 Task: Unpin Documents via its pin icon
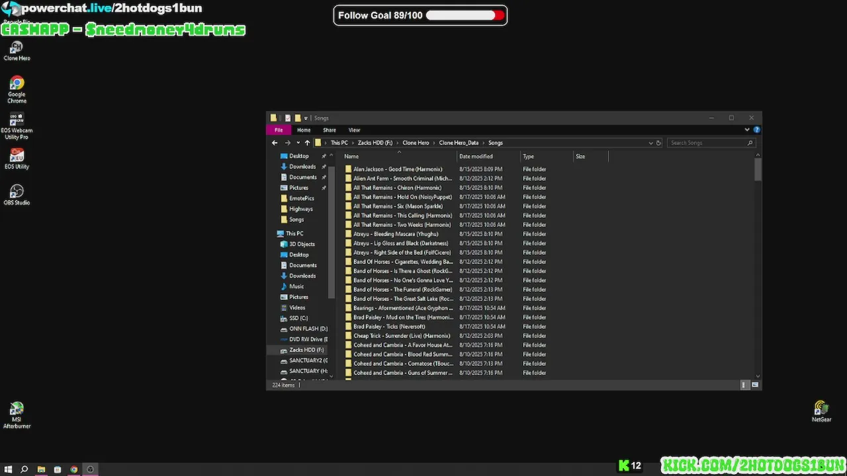[x=324, y=177]
